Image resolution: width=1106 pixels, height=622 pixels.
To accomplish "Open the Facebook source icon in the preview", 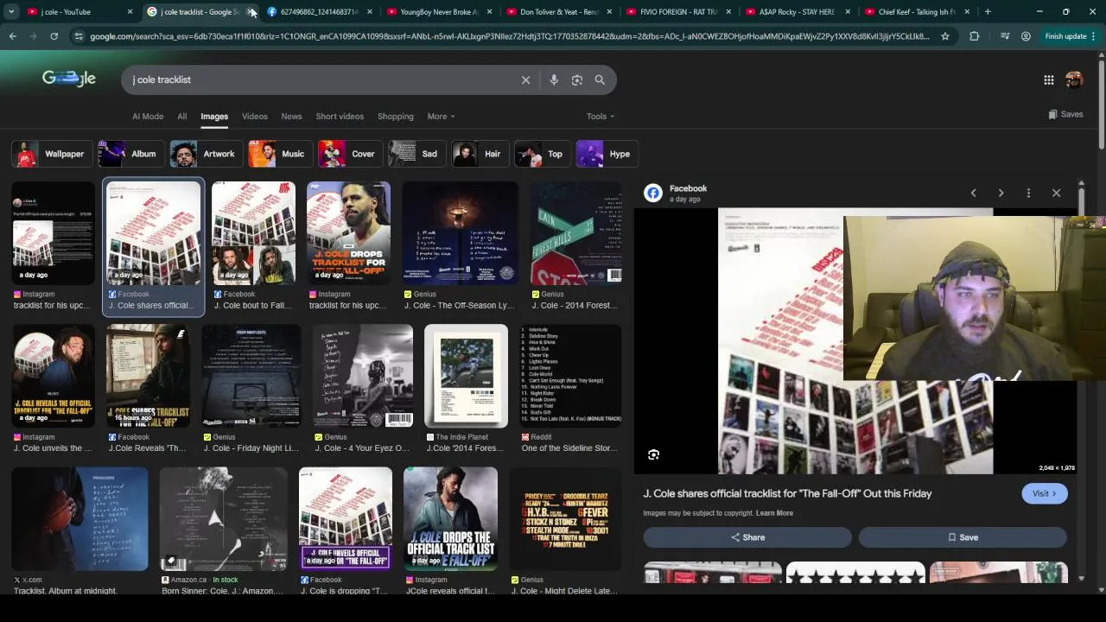I will 653,194.
